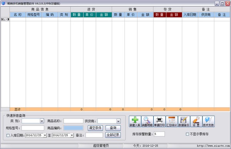231x149 pixels.
Task: Open the 数据备份 data backup tool
Action: point(184,121)
